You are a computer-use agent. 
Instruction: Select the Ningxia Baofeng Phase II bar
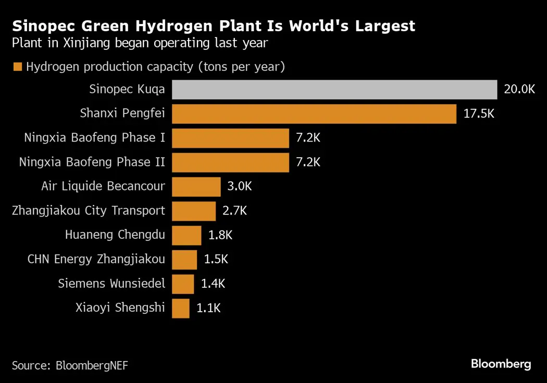click(230, 162)
